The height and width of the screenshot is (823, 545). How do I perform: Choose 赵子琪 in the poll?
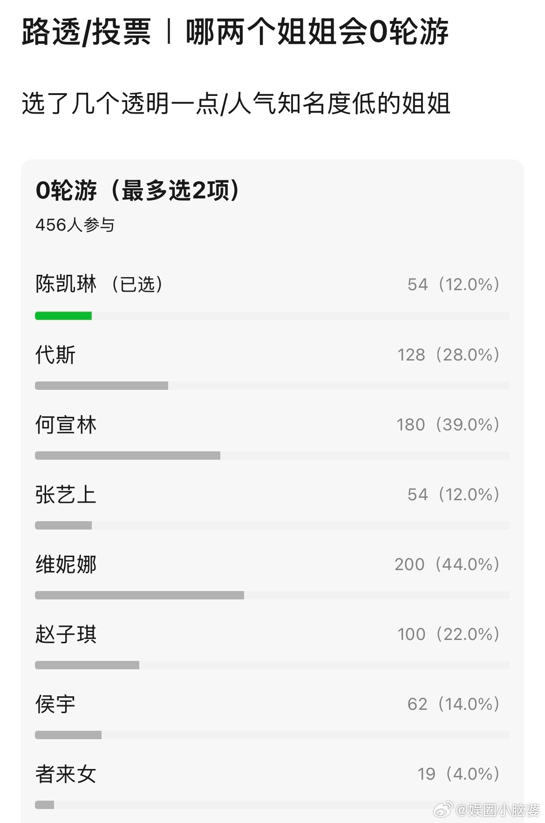click(66, 634)
